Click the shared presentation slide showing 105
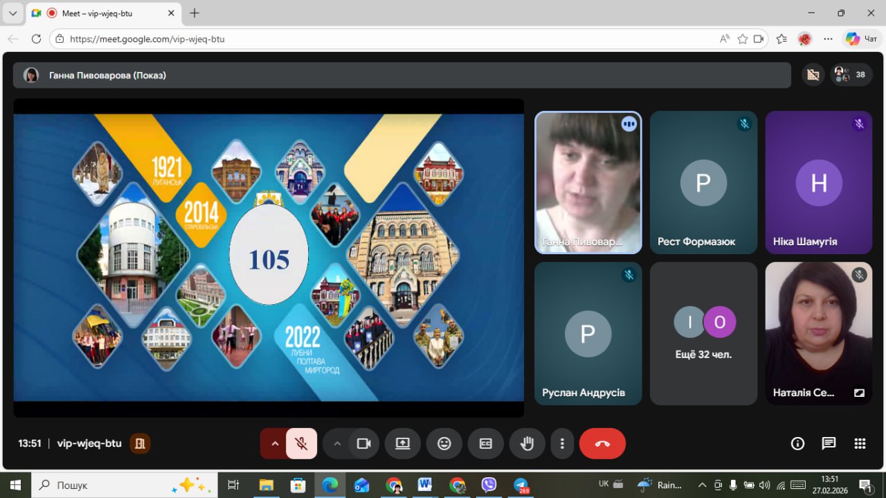886x498 pixels. click(269, 258)
